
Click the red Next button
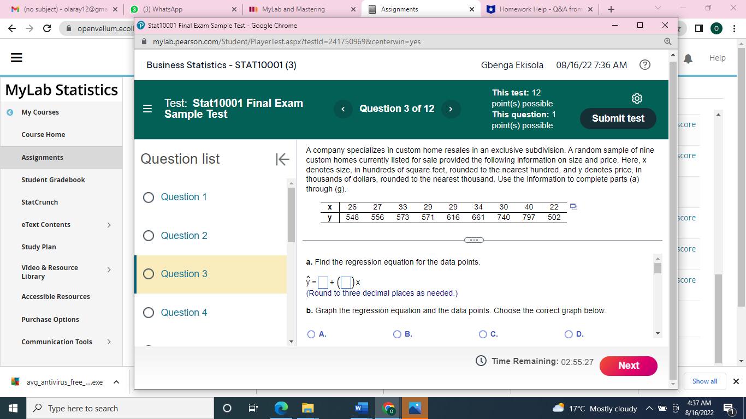coord(629,366)
